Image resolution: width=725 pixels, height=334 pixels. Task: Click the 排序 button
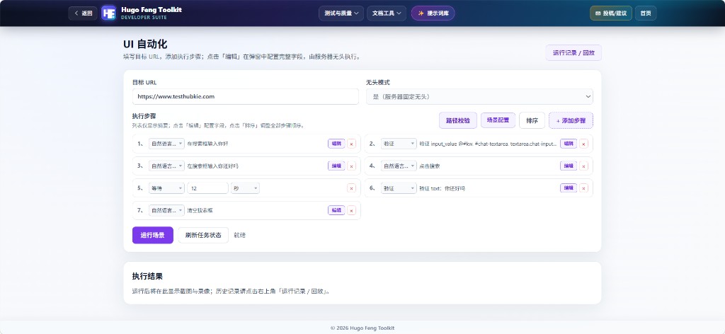click(x=532, y=120)
